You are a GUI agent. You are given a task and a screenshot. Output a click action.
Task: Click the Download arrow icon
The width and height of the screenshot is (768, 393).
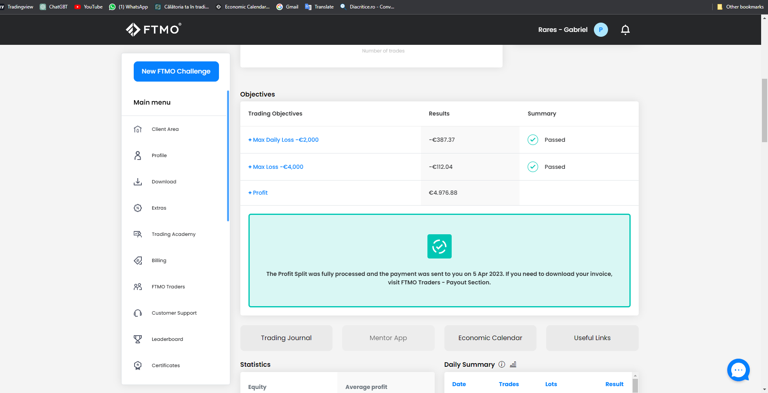[x=138, y=182]
